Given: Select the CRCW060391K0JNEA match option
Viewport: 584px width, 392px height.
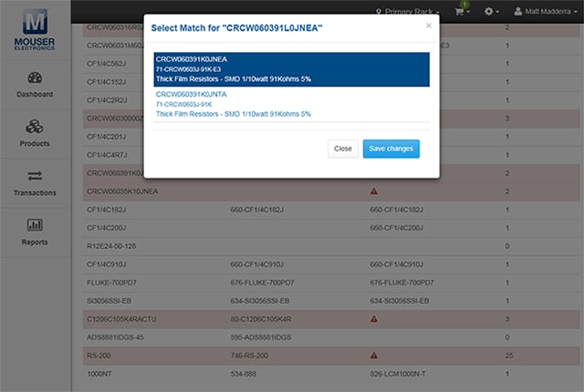Looking at the screenshot, I should click(291, 68).
